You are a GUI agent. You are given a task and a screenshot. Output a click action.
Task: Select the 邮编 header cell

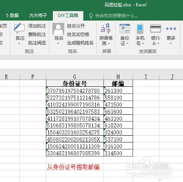pyautogui.click(x=118, y=83)
